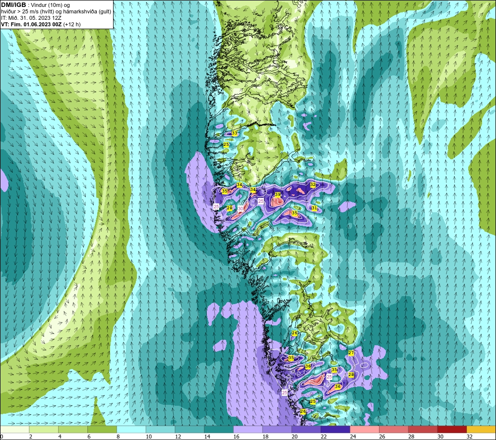The image size is (496, 440).
Task: Click the initial time 'IT: Mið. 31. 05. 2023 12Z'
Action: click(31, 18)
